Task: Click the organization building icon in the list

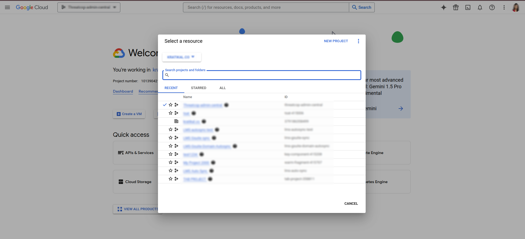Action: (x=176, y=121)
